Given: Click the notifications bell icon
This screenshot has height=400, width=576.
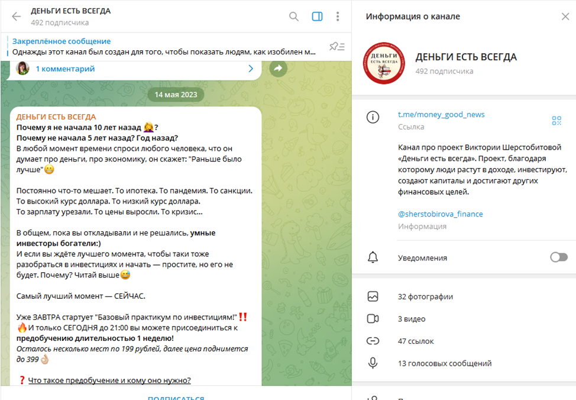Looking at the screenshot, I should point(373,257).
